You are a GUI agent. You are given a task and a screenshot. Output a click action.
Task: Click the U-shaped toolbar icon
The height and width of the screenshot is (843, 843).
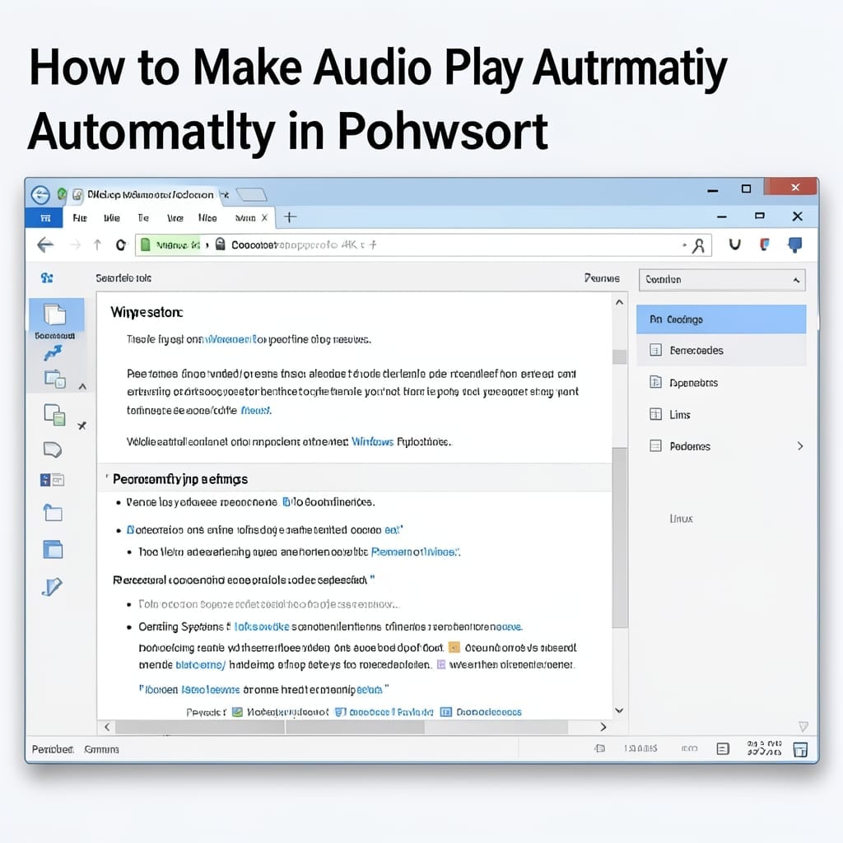[734, 245]
